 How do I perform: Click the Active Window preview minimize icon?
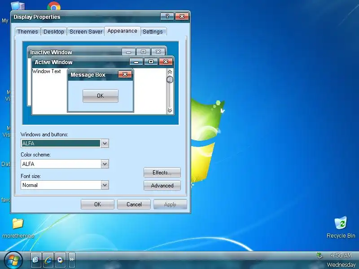point(136,62)
